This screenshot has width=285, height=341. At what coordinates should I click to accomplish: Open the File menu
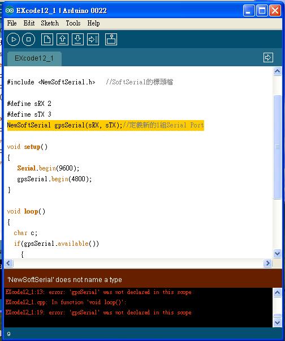pos(12,23)
